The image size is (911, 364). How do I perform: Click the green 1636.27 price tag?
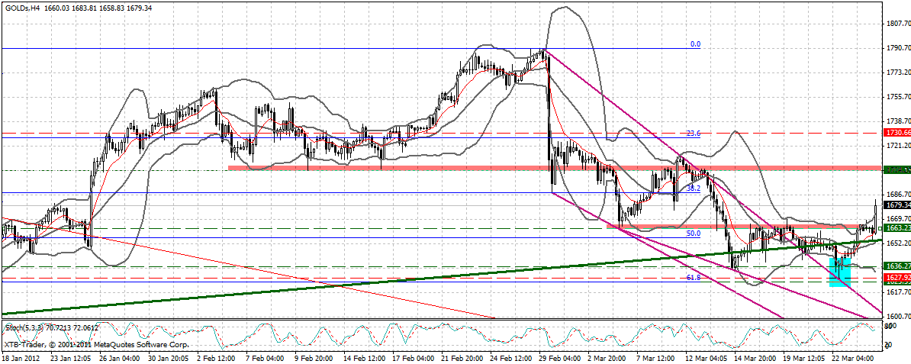click(897, 266)
